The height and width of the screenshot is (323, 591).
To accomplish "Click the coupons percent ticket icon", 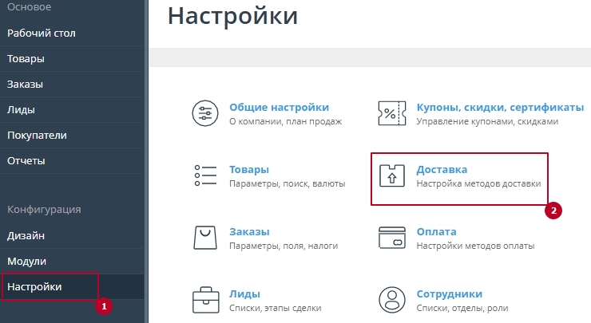I will (x=392, y=114).
